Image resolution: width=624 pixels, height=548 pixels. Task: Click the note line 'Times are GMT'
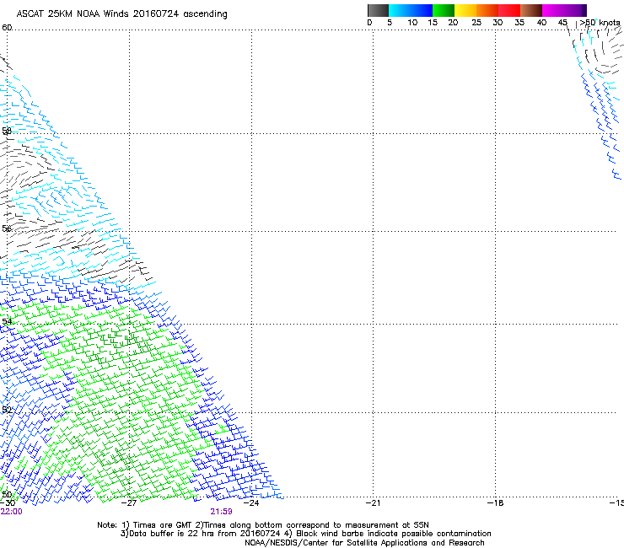coord(163,525)
